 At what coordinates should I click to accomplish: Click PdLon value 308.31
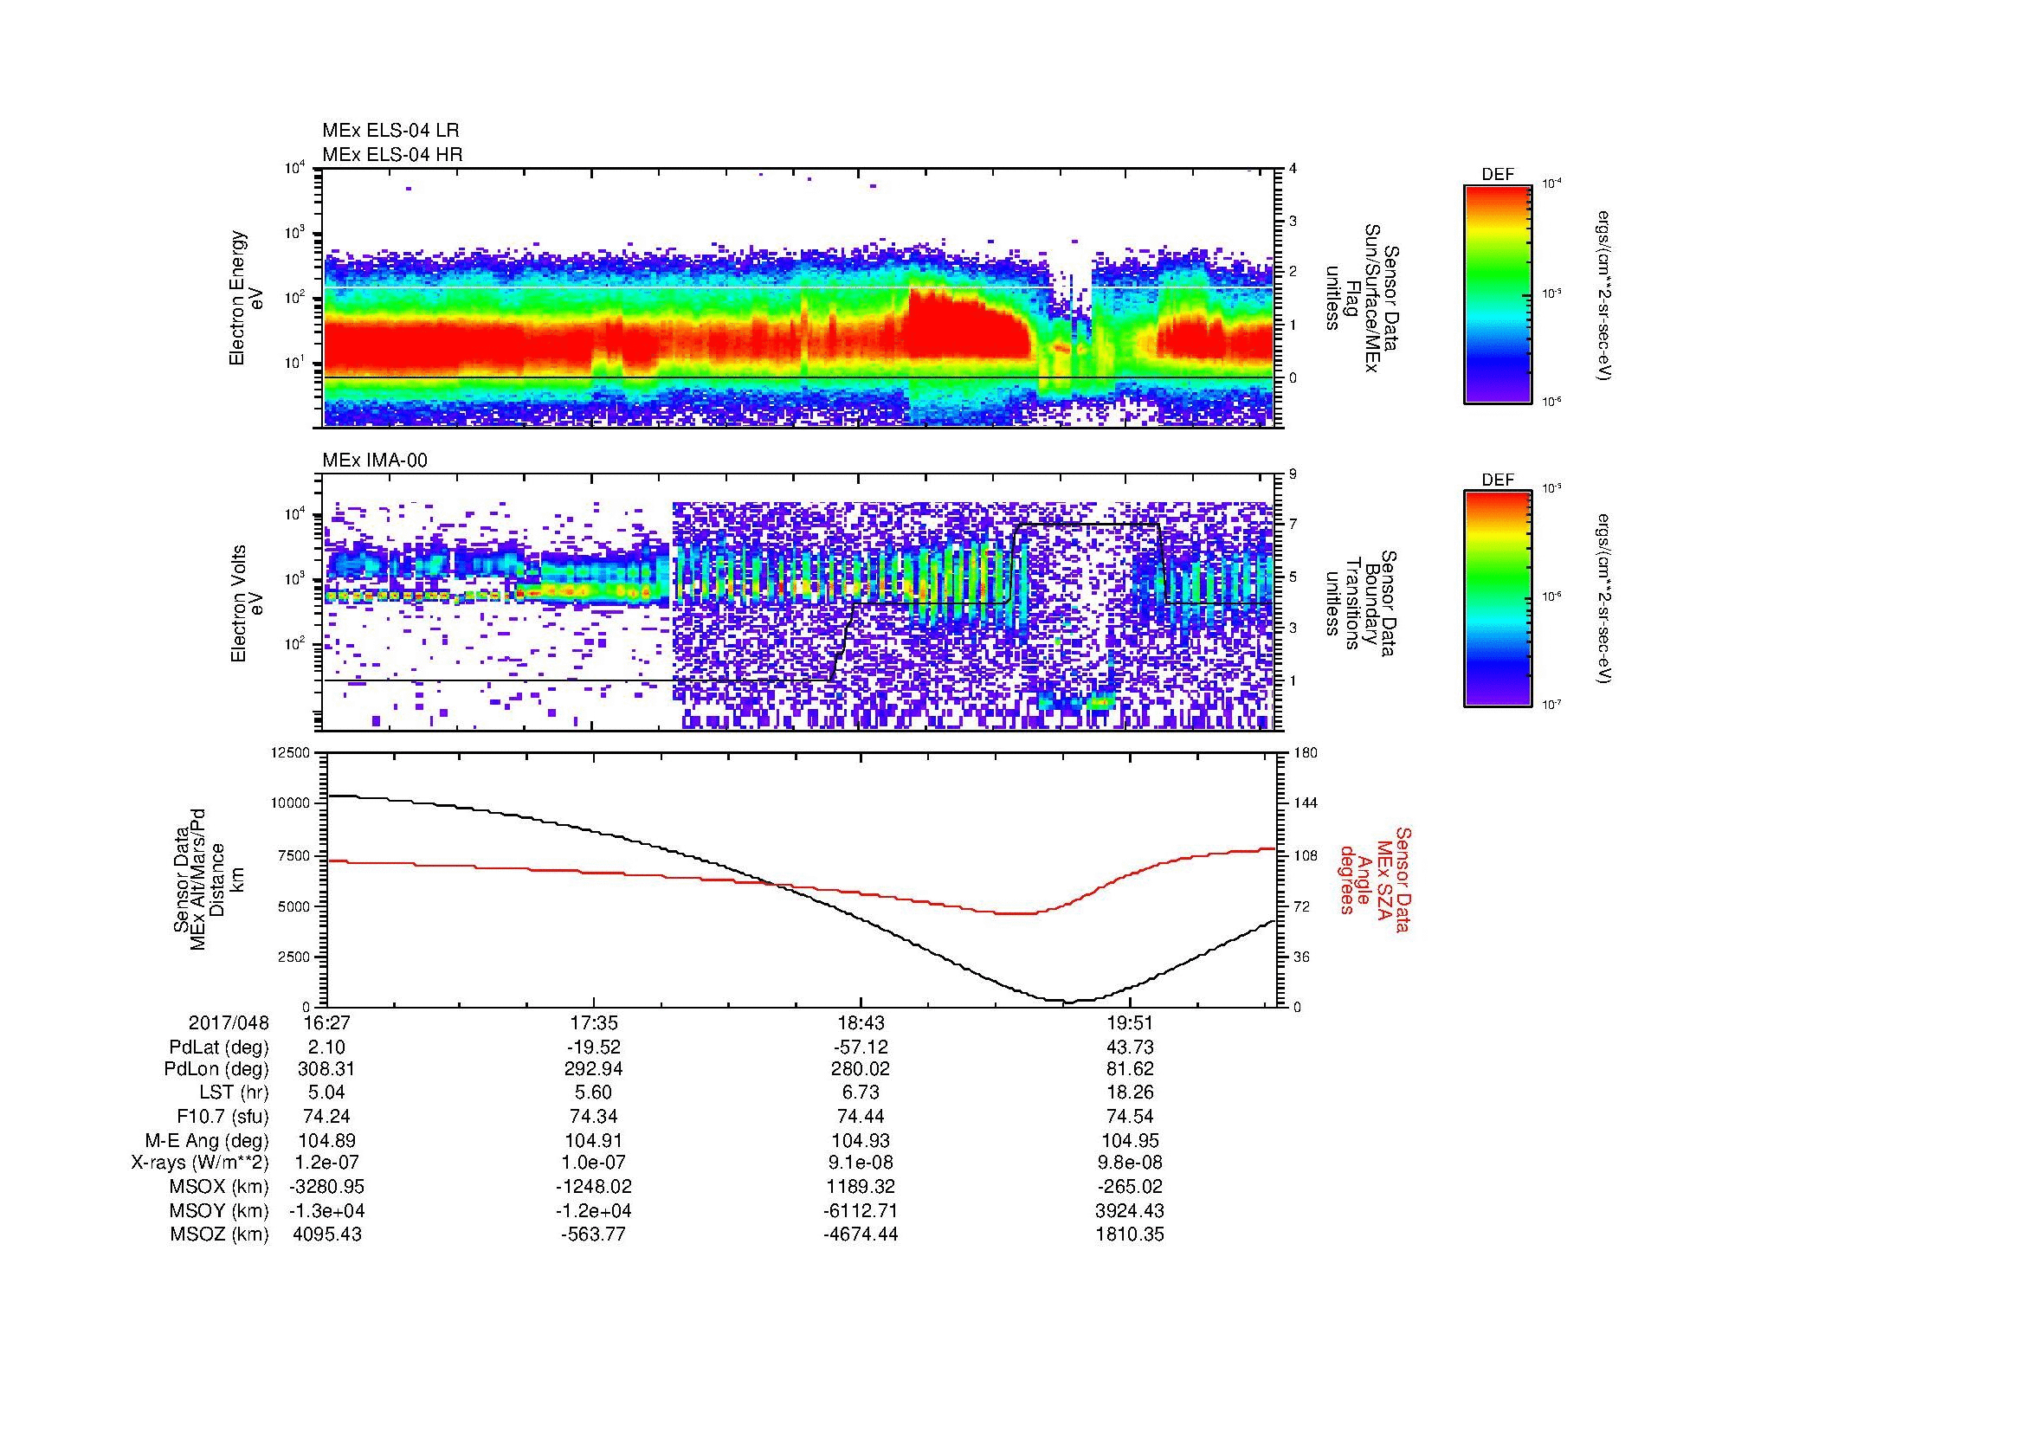point(326,1069)
